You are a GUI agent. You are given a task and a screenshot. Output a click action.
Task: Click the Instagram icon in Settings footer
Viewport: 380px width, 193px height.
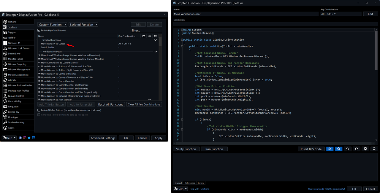[x=25, y=138]
